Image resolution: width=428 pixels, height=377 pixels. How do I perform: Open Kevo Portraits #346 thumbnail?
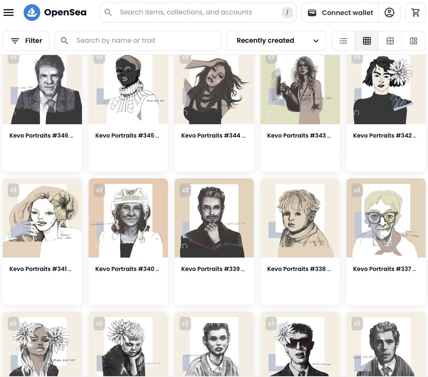click(42, 89)
